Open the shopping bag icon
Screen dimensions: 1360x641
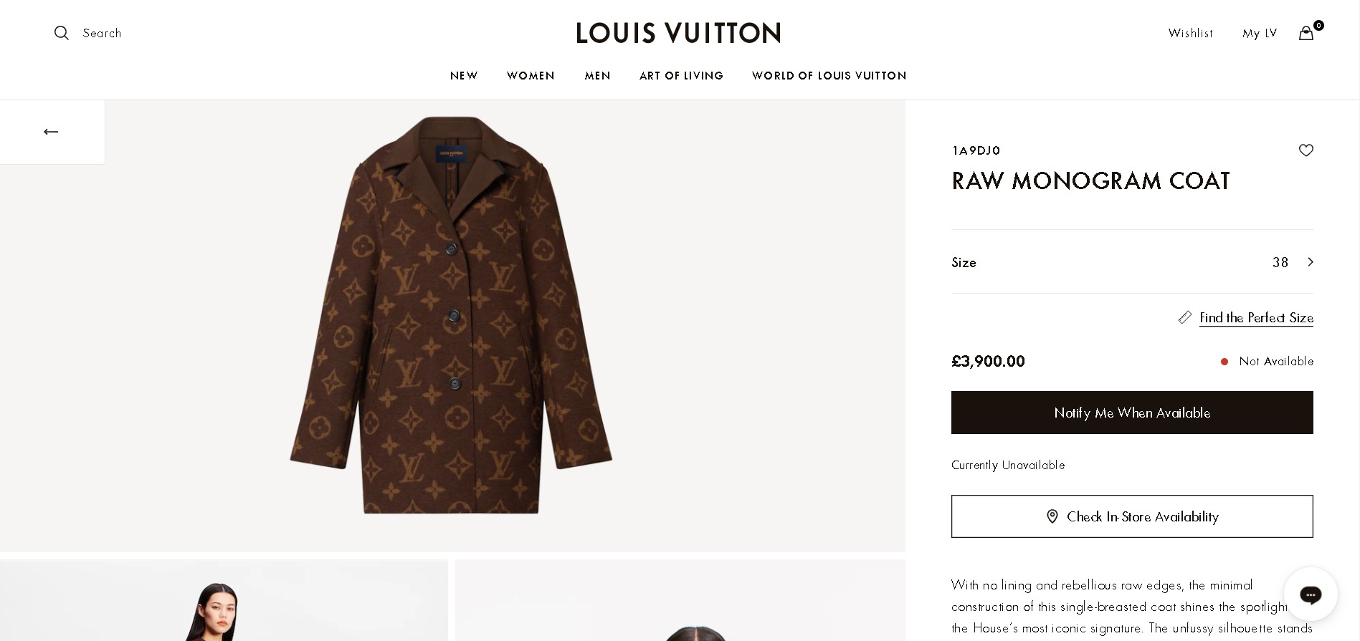pyautogui.click(x=1306, y=33)
